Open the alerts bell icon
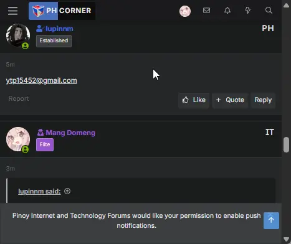The image size is (291, 244). (x=227, y=11)
